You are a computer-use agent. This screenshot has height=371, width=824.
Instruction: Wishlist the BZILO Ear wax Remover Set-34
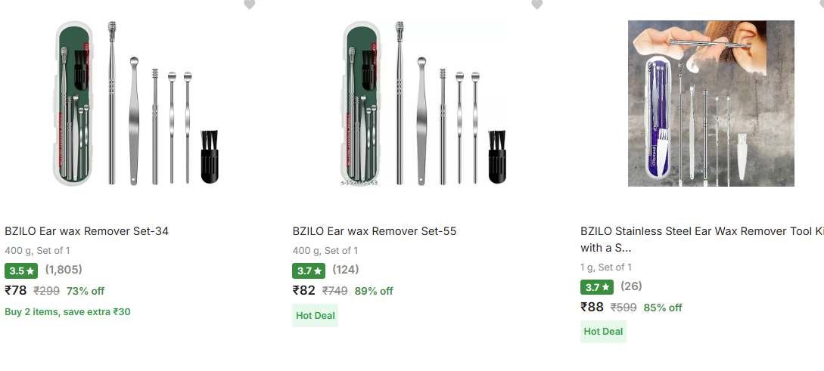tap(249, 5)
